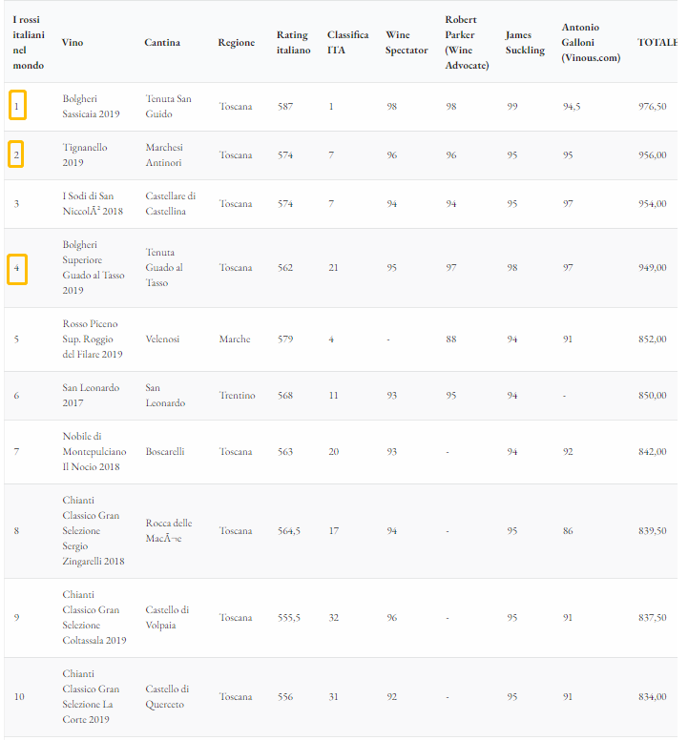Select the Wine Spectator column header
The width and height of the screenshot is (688, 740).
(407, 43)
